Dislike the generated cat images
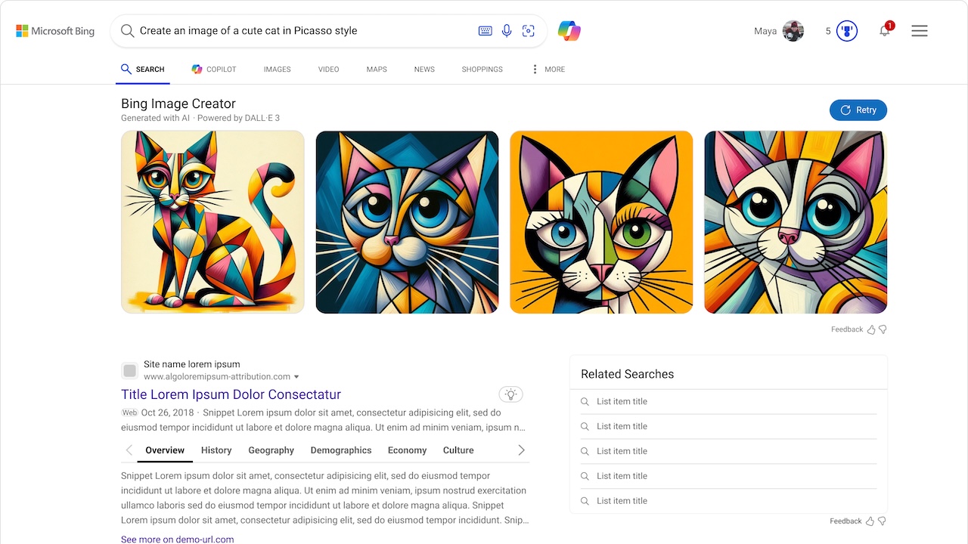Image resolution: width=968 pixels, height=544 pixels. pyautogui.click(x=883, y=329)
